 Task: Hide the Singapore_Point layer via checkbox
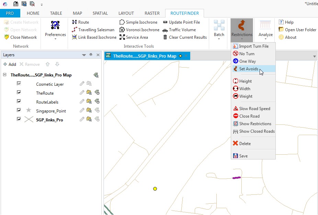[x=19, y=110]
